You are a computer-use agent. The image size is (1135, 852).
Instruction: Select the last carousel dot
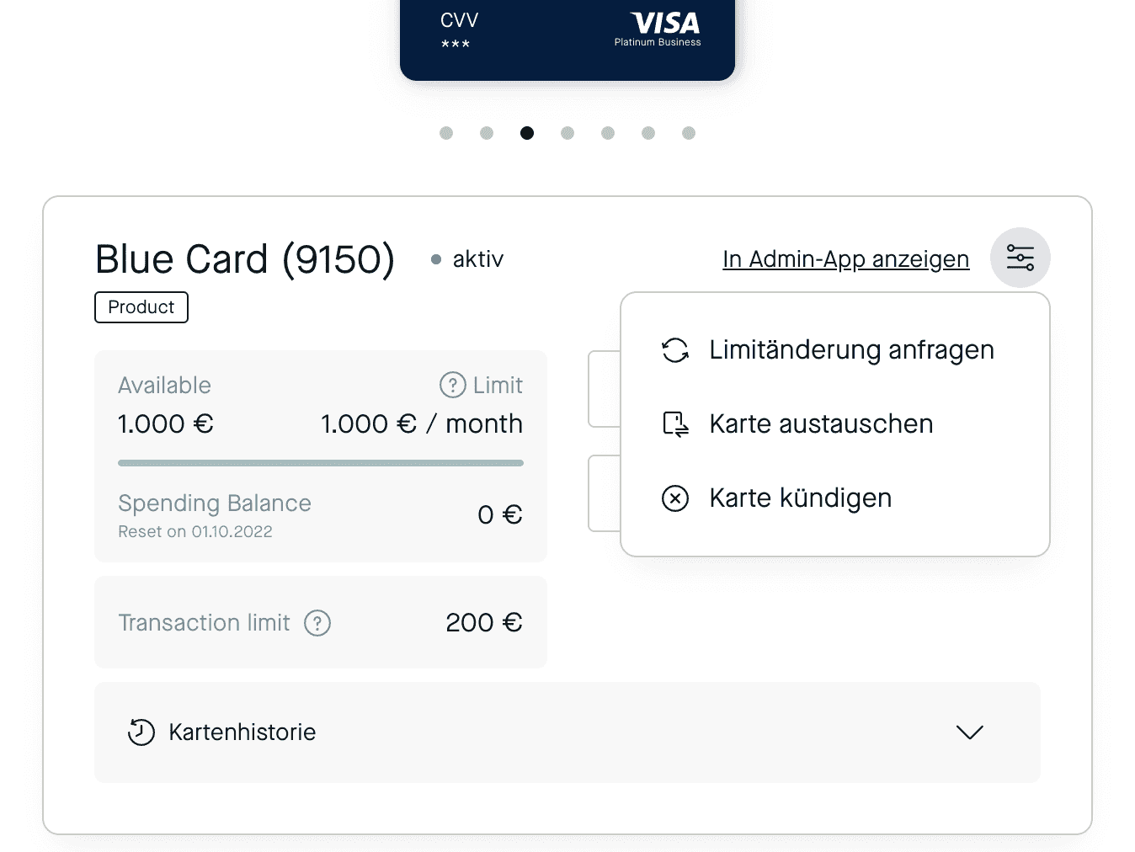click(689, 132)
